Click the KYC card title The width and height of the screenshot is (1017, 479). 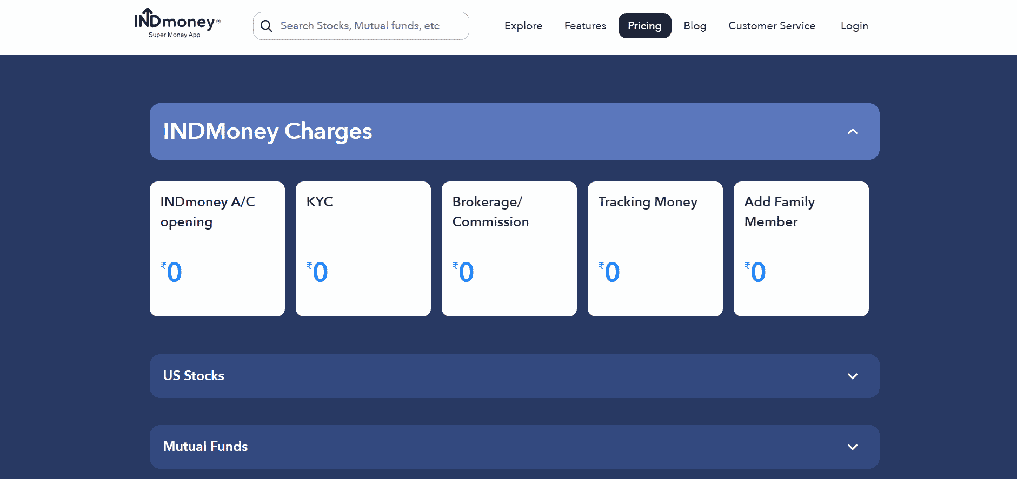click(320, 201)
